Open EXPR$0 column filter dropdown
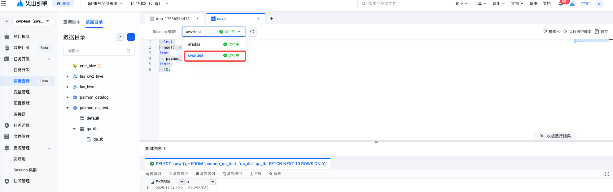The width and height of the screenshot is (613, 192). tap(182, 182)
